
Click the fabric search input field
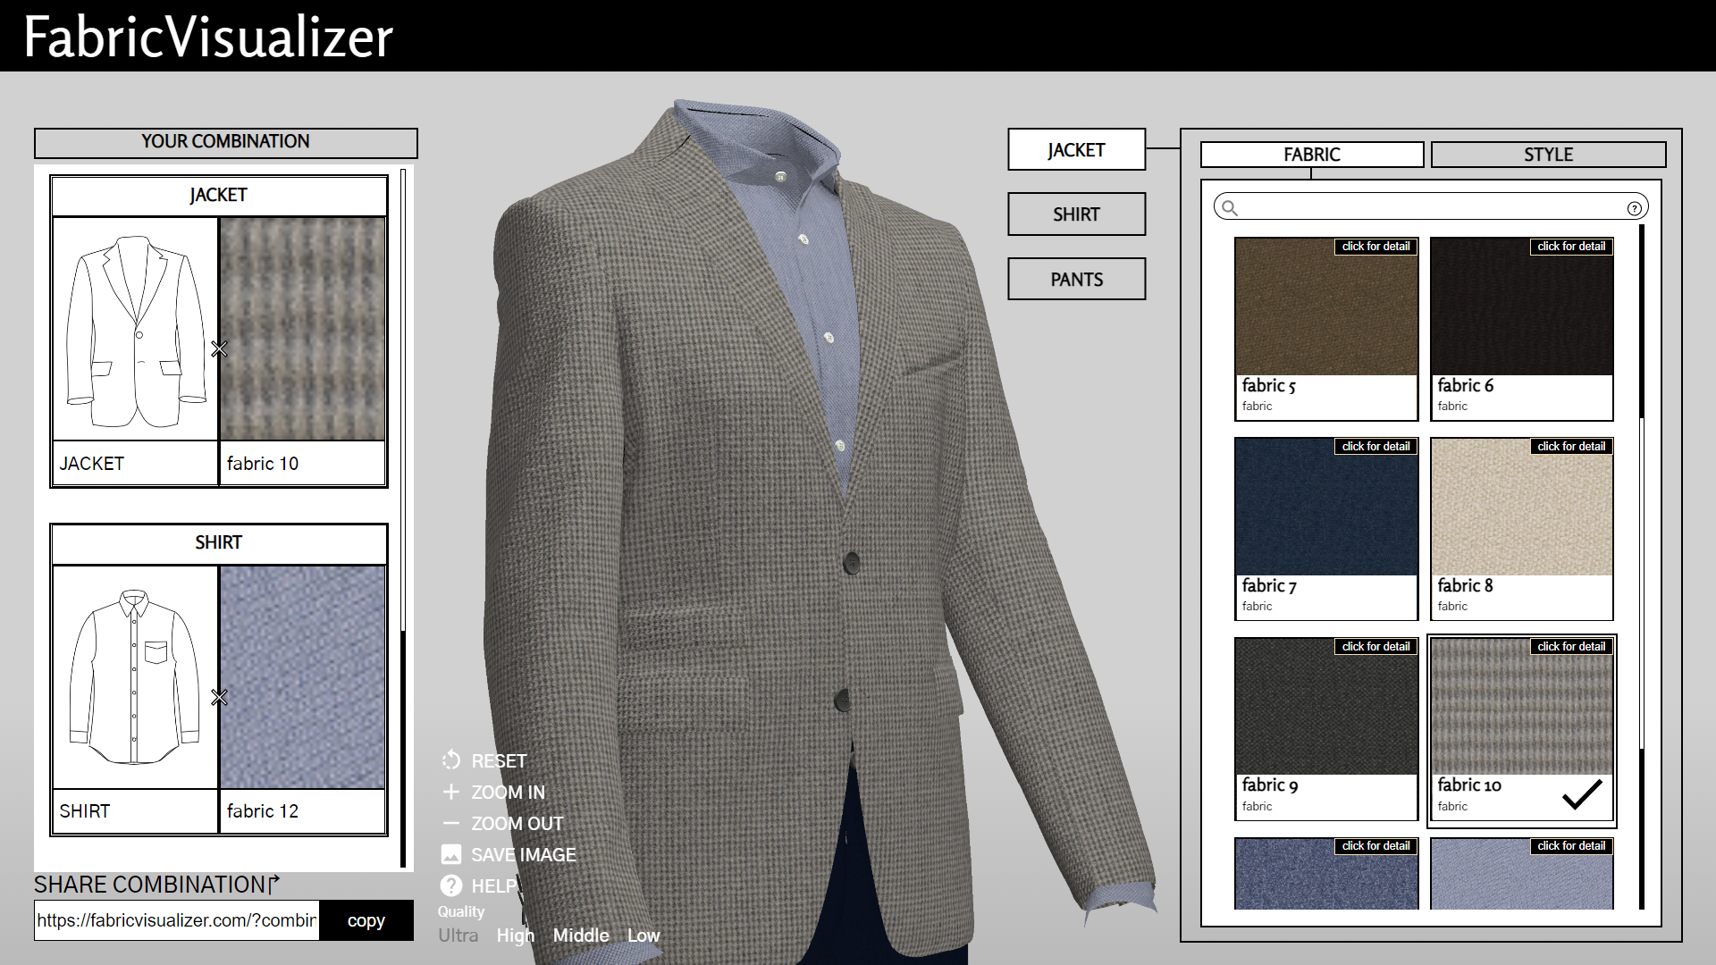[x=1430, y=208]
